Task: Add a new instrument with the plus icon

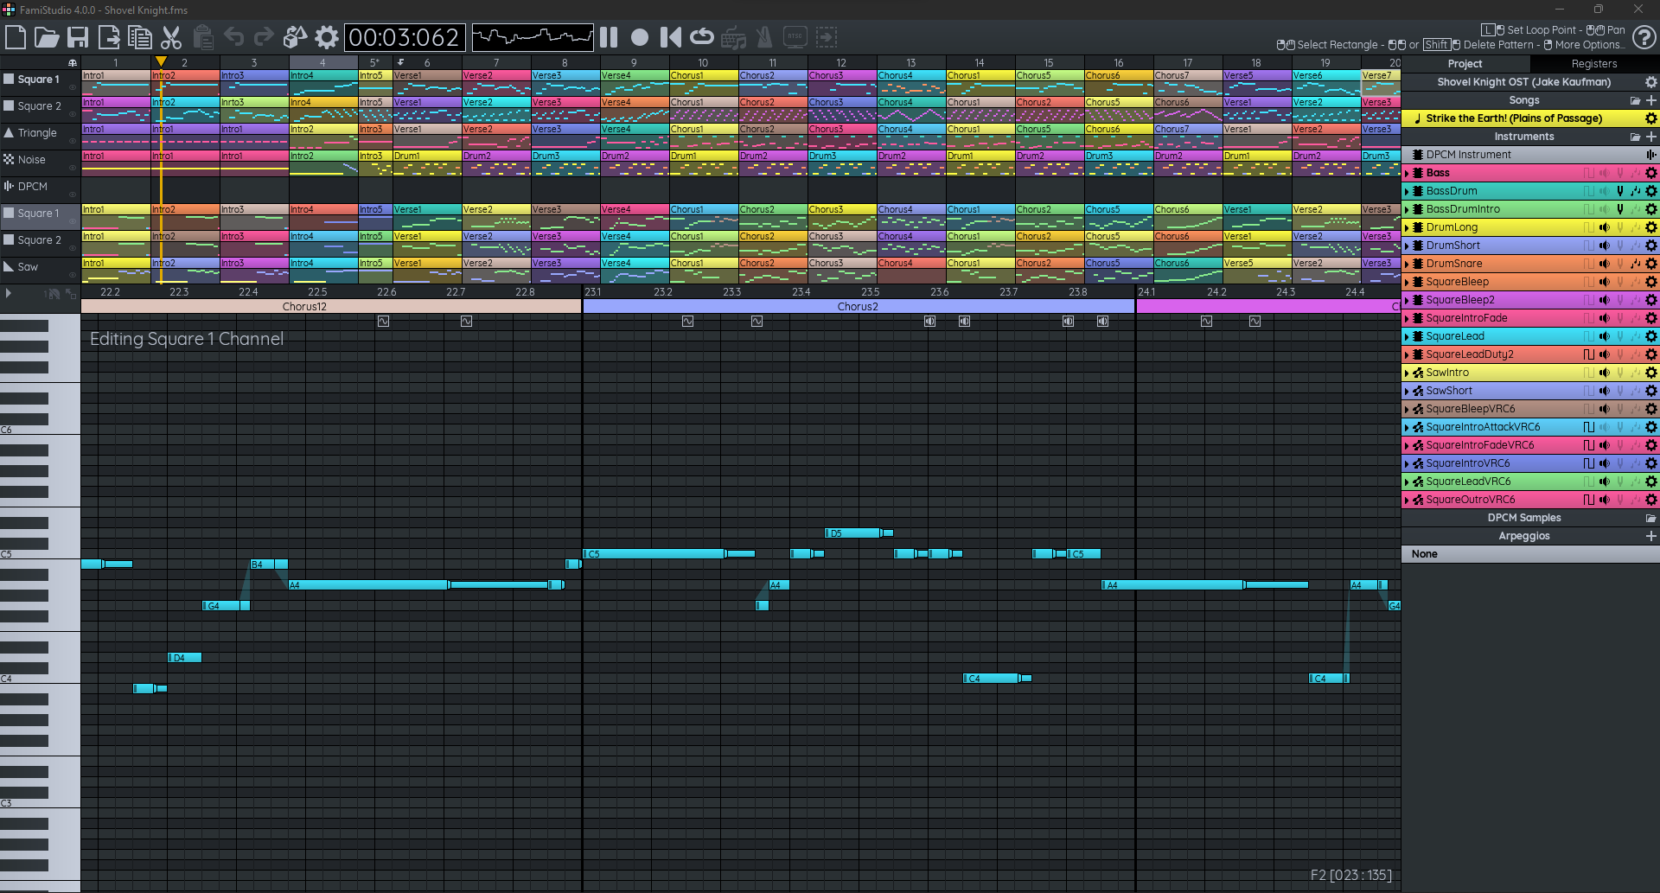Action: click(x=1650, y=137)
